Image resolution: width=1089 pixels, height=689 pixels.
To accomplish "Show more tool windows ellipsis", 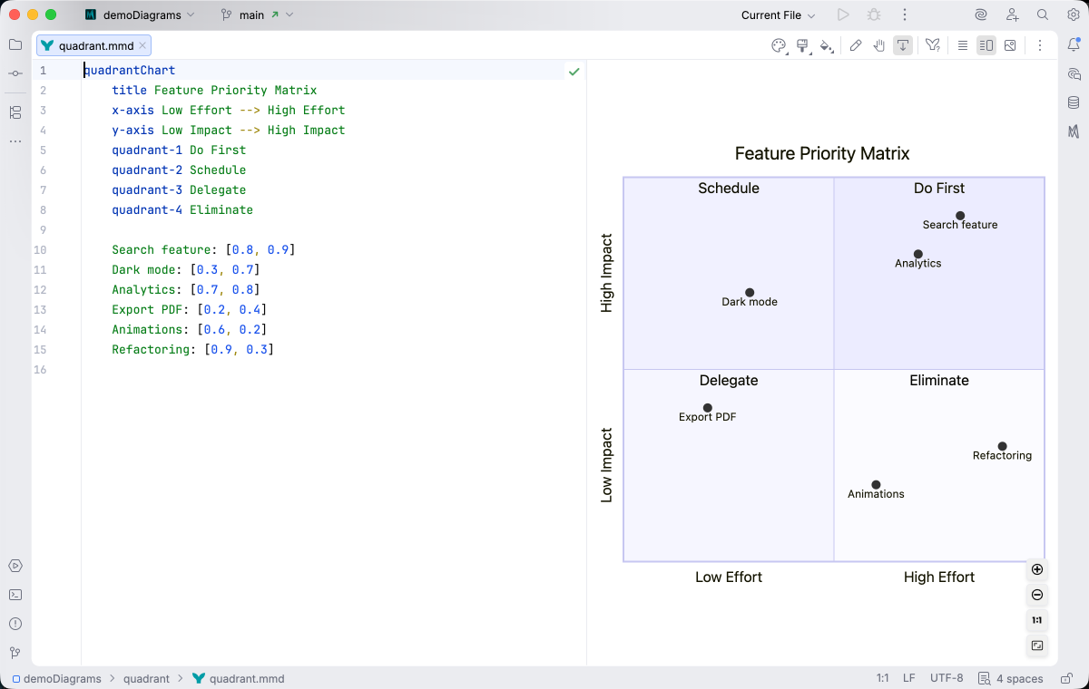I will 15,141.
